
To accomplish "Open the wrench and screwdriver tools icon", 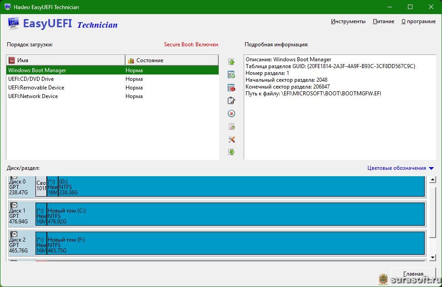I will click(231, 139).
